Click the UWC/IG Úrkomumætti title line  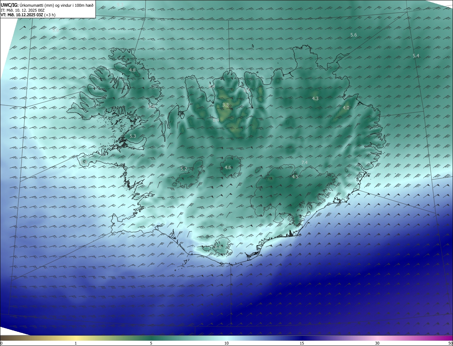coord(47,5)
